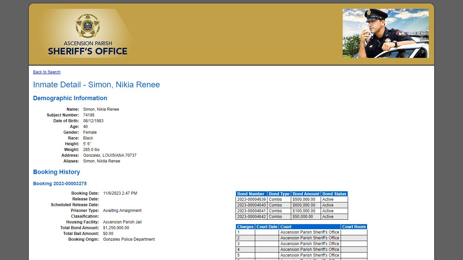Select the Demographic Information heading
Image resolution: width=463 pixels, height=260 pixels.
click(x=70, y=98)
